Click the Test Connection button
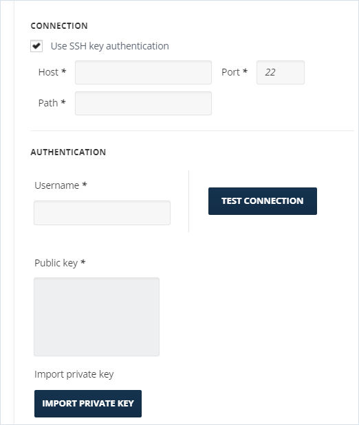 click(263, 201)
